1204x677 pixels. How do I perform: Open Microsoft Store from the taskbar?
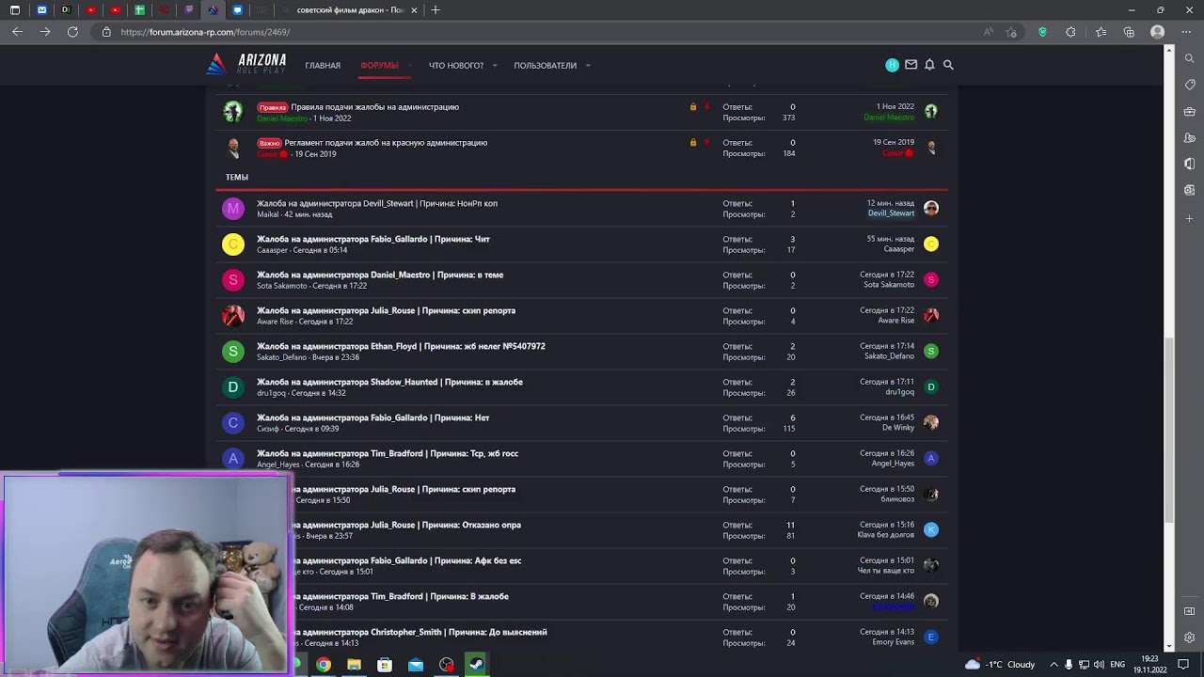point(385,665)
